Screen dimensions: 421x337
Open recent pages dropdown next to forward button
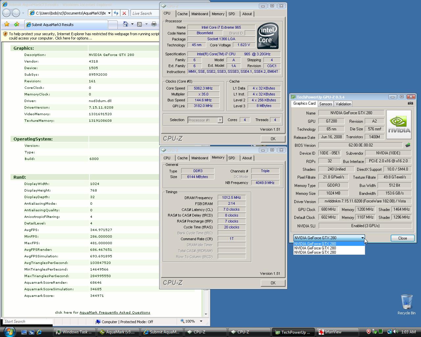pos(23,13)
